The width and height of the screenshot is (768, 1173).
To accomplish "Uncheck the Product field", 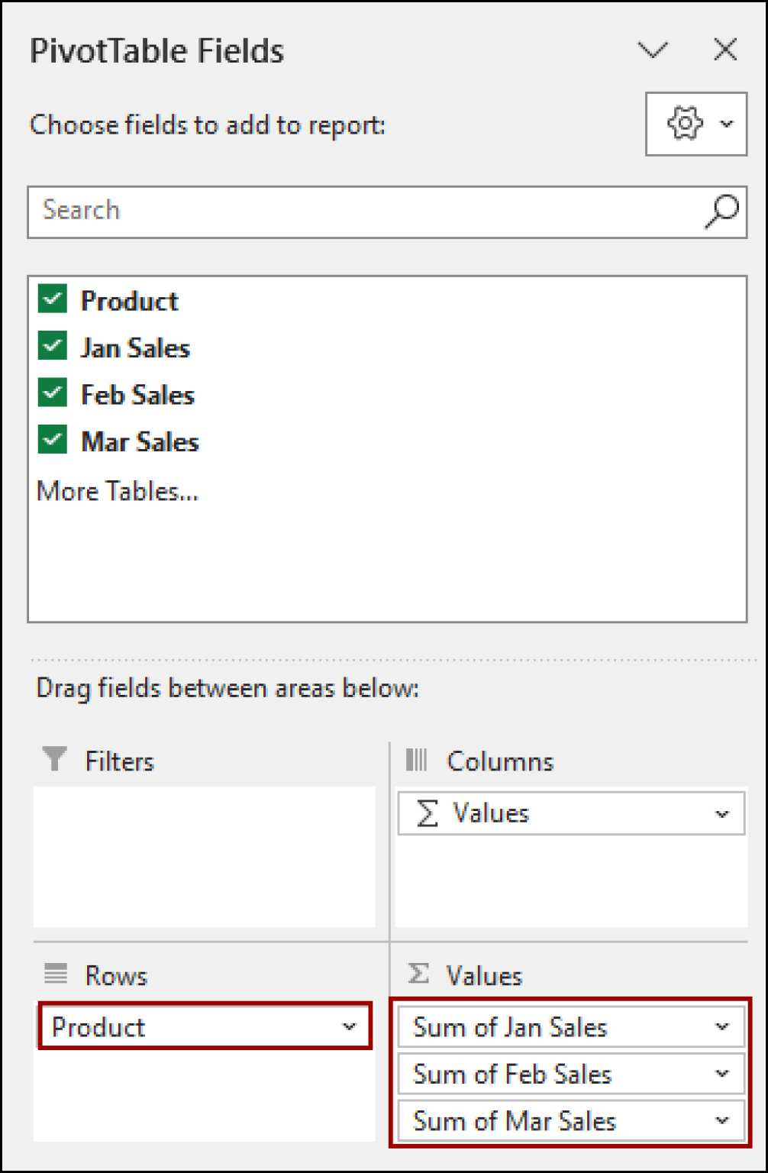I will [52, 299].
